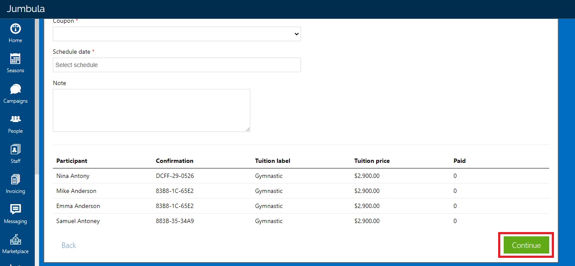The height and width of the screenshot is (266, 575).
Task: Select Nina Antony's Gymnastic tuition label
Action: pos(269,176)
